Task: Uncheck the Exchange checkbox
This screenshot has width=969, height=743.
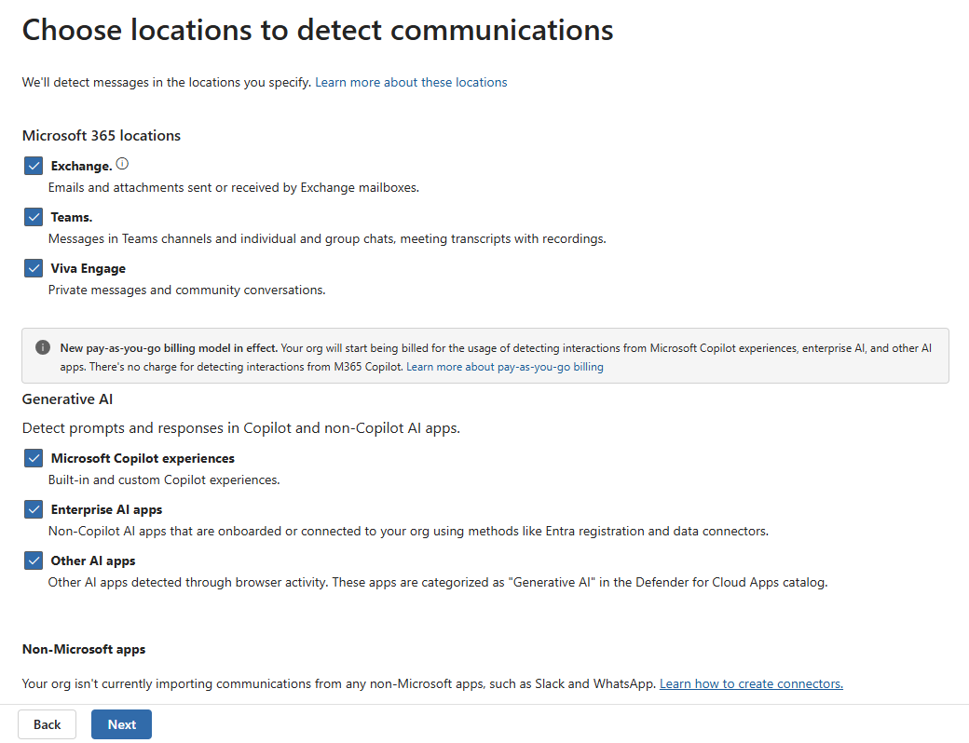Action: pos(34,166)
